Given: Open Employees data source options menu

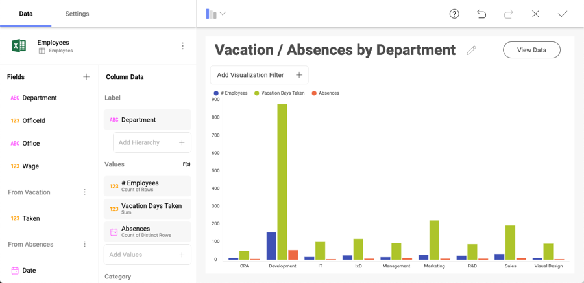Looking at the screenshot, I should (182, 46).
